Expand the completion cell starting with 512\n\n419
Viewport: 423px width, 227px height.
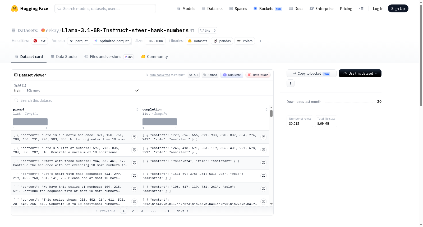264,202
